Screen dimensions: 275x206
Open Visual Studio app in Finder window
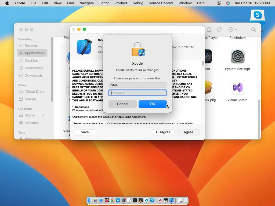[x=237, y=87]
